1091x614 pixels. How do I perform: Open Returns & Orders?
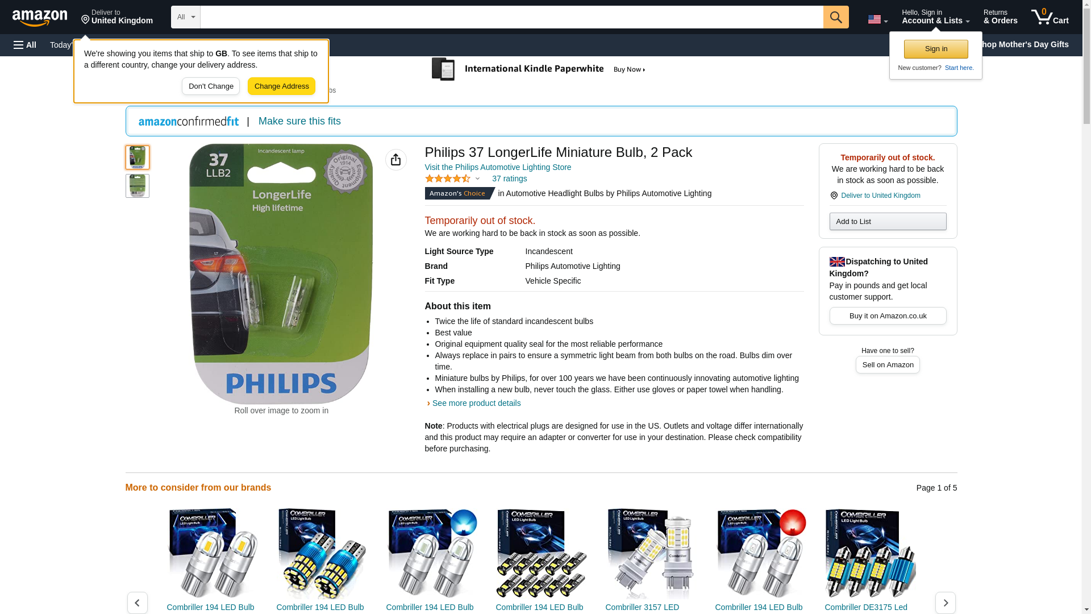click(x=1001, y=16)
